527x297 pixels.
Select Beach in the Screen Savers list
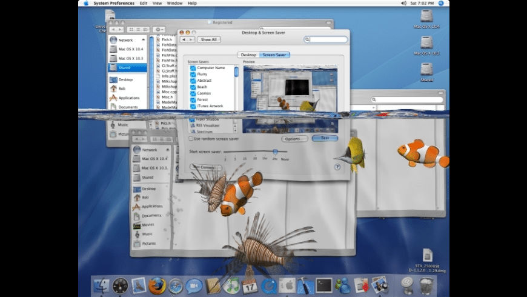point(202,87)
